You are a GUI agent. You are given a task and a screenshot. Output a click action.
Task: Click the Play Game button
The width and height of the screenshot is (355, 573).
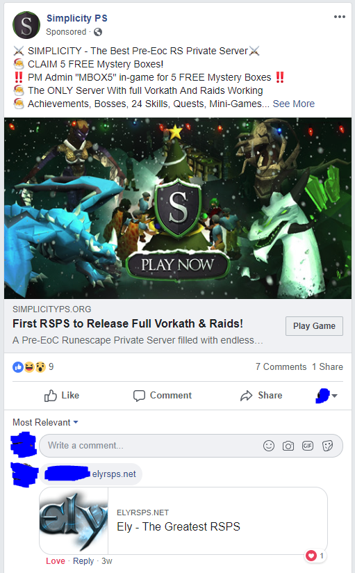click(x=314, y=326)
